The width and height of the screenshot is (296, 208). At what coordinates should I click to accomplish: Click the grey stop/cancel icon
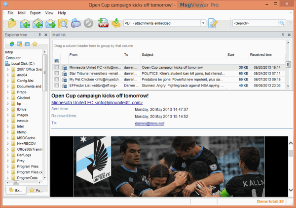(88, 23)
